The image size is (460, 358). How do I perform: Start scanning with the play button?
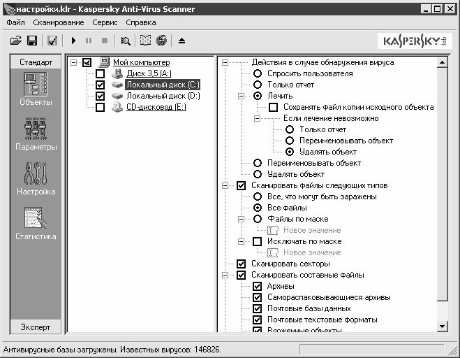74,41
